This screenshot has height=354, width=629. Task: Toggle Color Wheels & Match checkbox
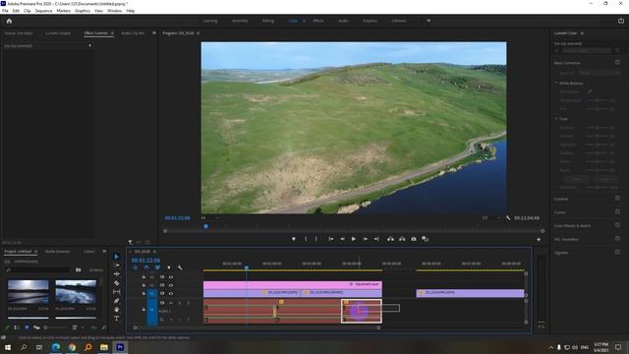[x=617, y=225]
